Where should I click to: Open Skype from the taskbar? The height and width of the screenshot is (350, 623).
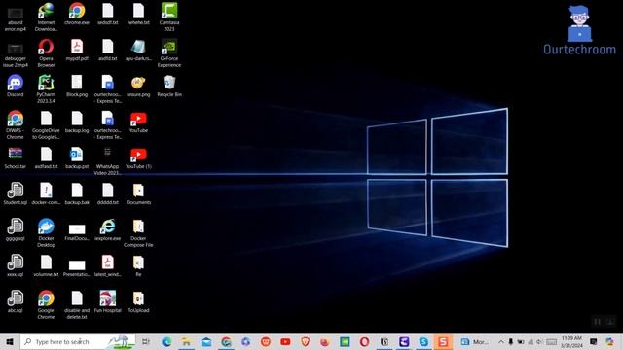[423, 341]
